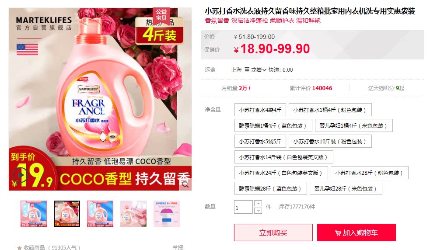Click the cart icon in 加入购物车
Viewport: 430px width, 250px height.
338,233
